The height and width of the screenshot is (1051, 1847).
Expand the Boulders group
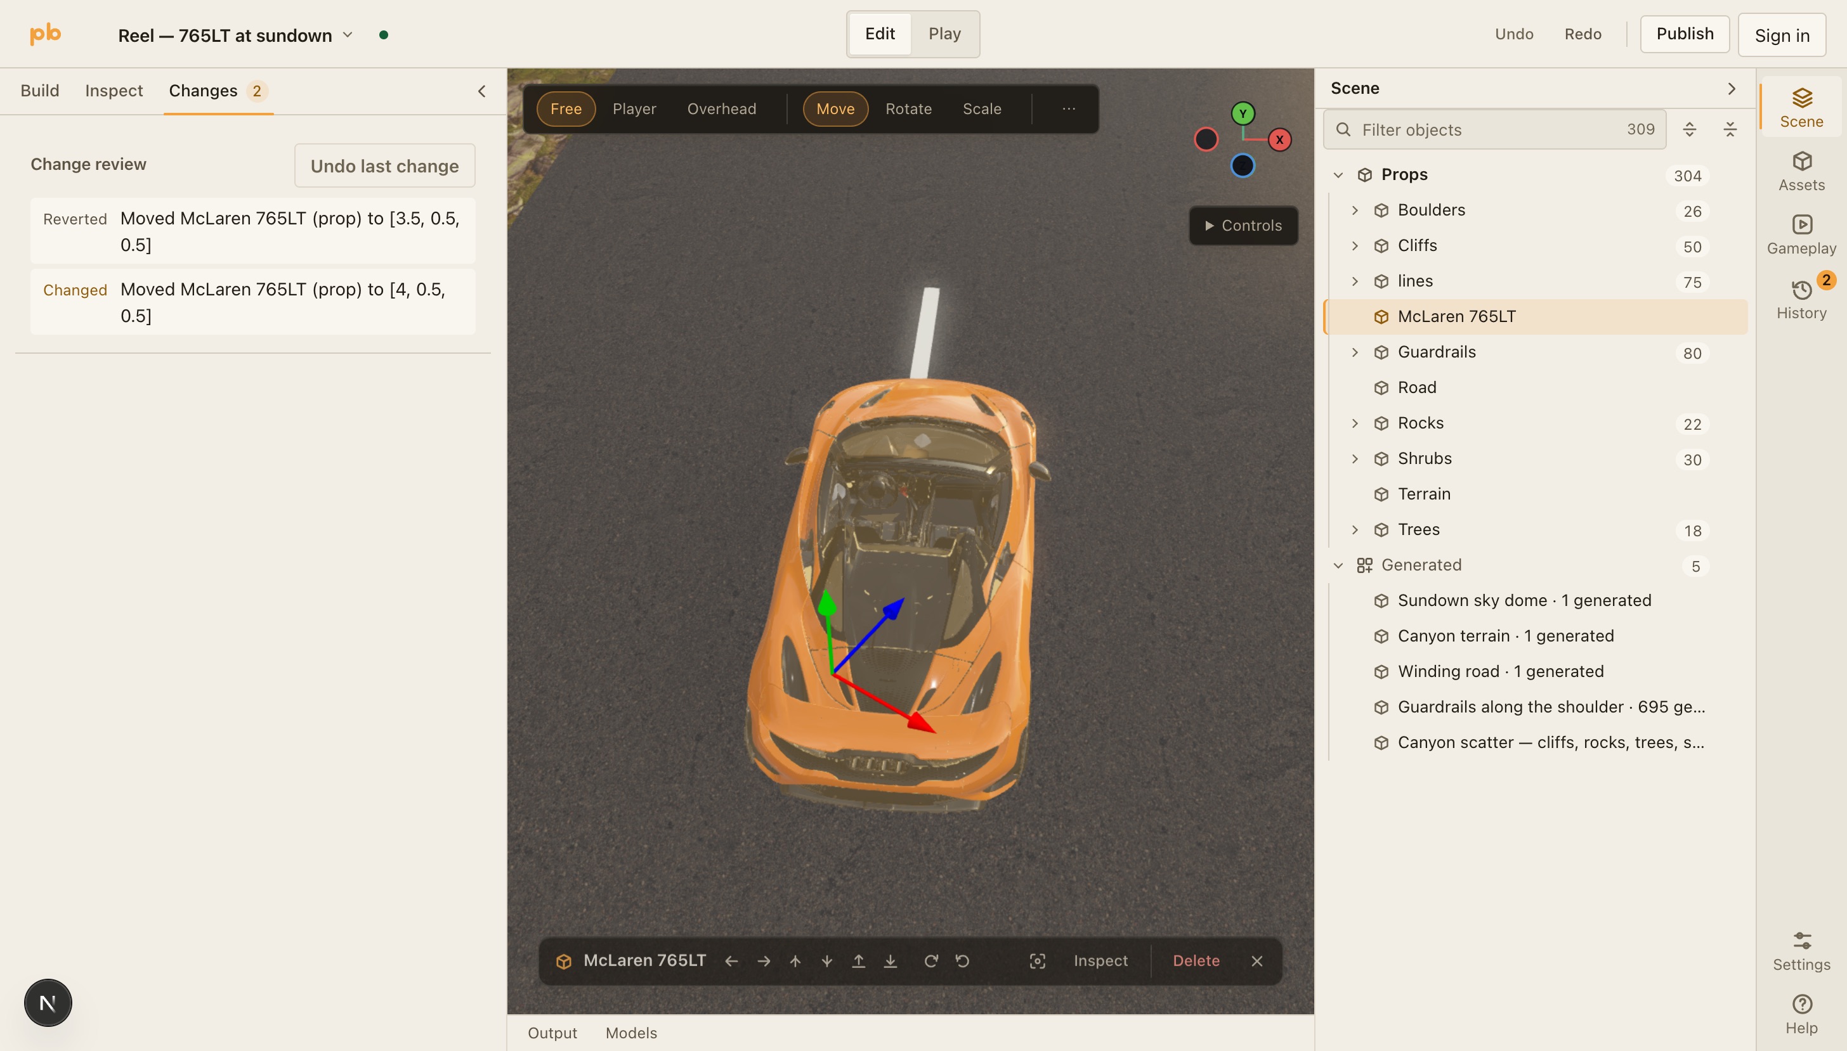pos(1355,210)
